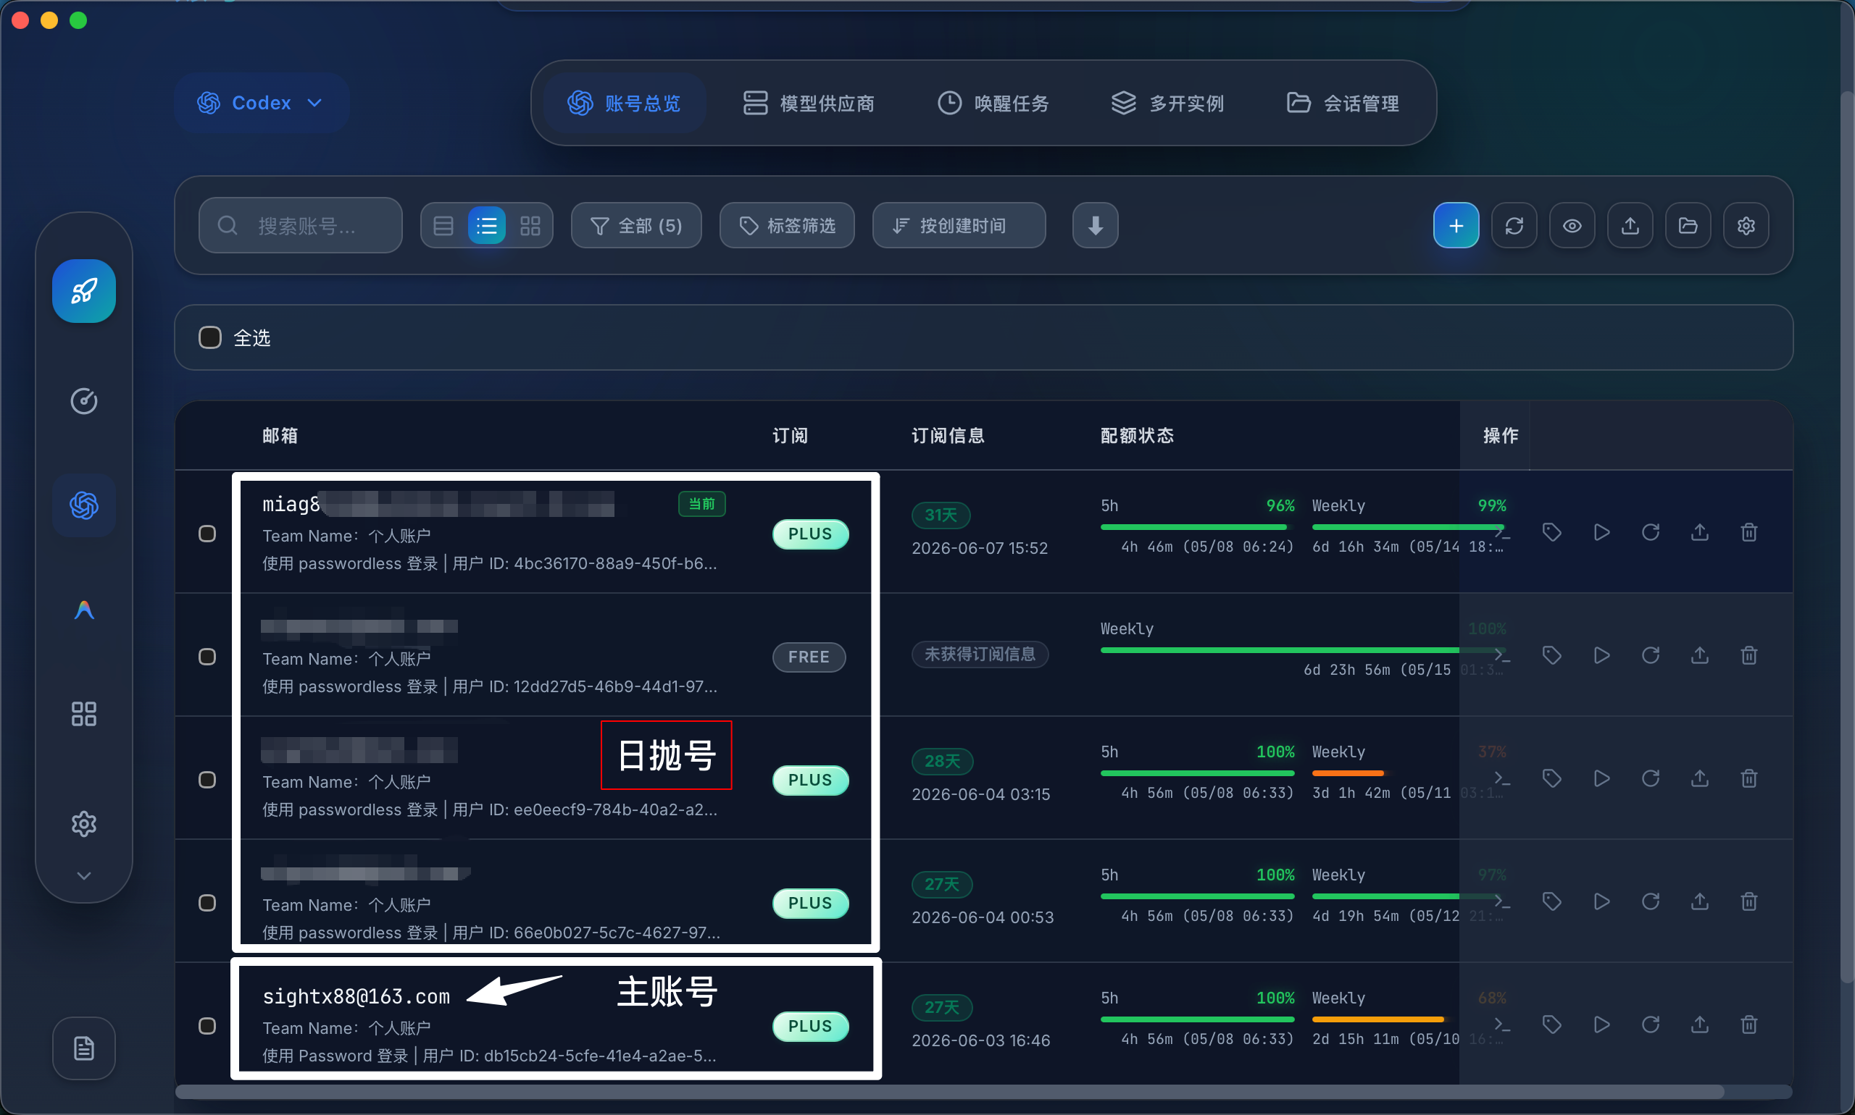
Task: Check the sightx88@163.com row checkbox
Action: pos(207,1027)
